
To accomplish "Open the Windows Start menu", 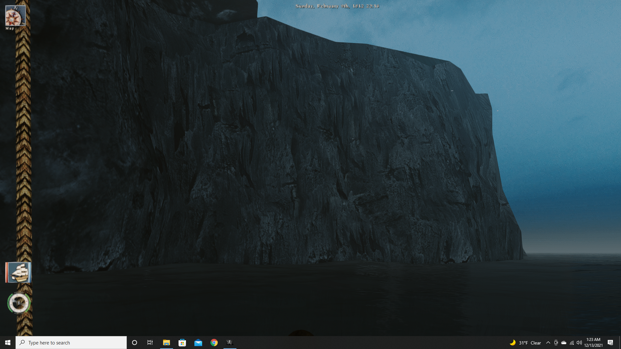I will tap(8, 343).
